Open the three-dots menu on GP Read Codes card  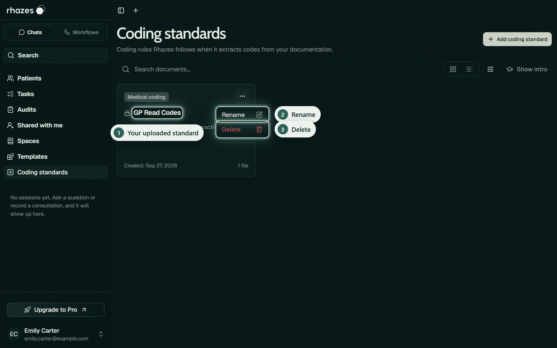pos(242,96)
